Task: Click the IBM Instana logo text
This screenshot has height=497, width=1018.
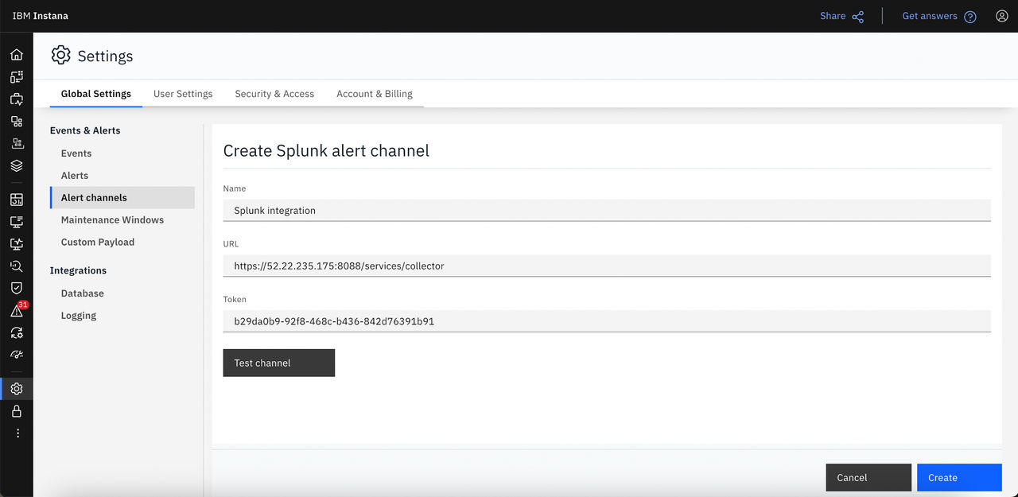Action: coord(41,16)
